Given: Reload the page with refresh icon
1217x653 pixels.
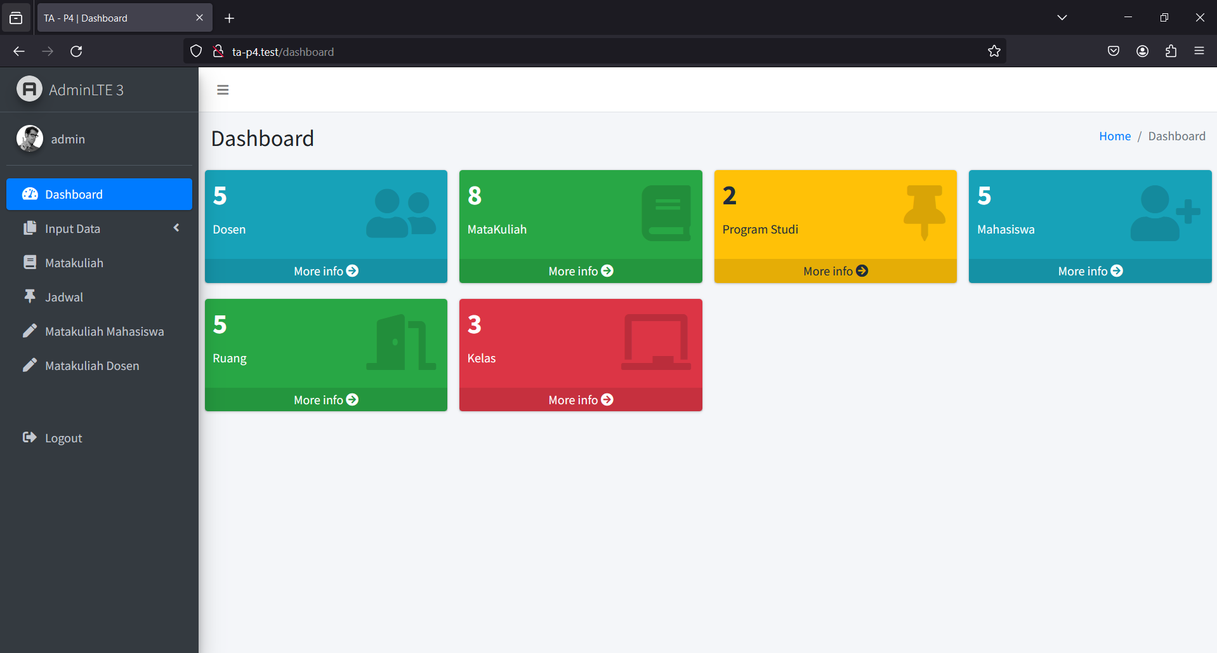Looking at the screenshot, I should (x=76, y=51).
